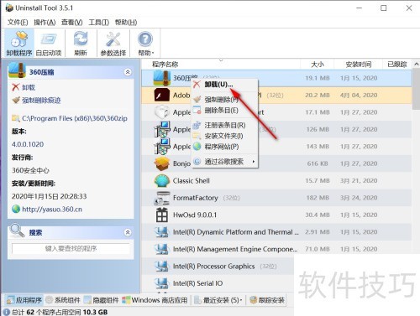Choose 强制删除 in the context menu
The height and width of the screenshot is (316, 420).
click(x=224, y=100)
